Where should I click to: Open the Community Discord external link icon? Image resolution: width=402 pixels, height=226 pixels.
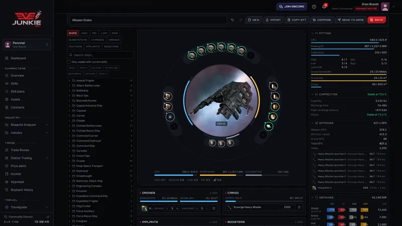[48, 217]
